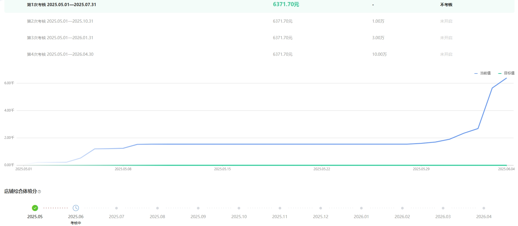Click the 2026.01 timeline marker

coord(361,208)
